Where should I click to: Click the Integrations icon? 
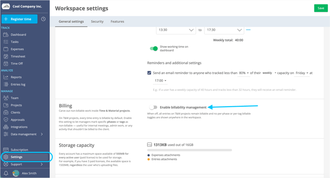6,127
